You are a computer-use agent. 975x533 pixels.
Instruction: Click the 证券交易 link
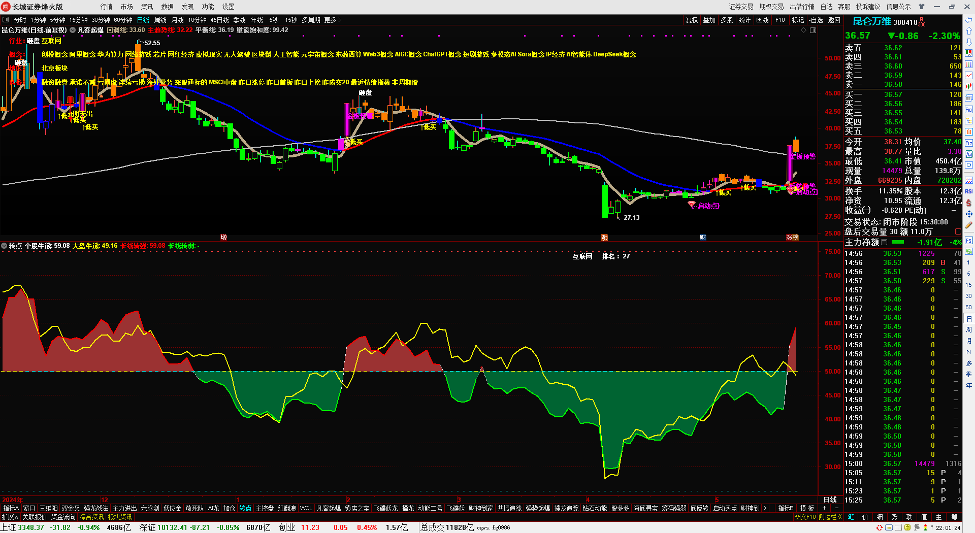click(x=741, y=7)
